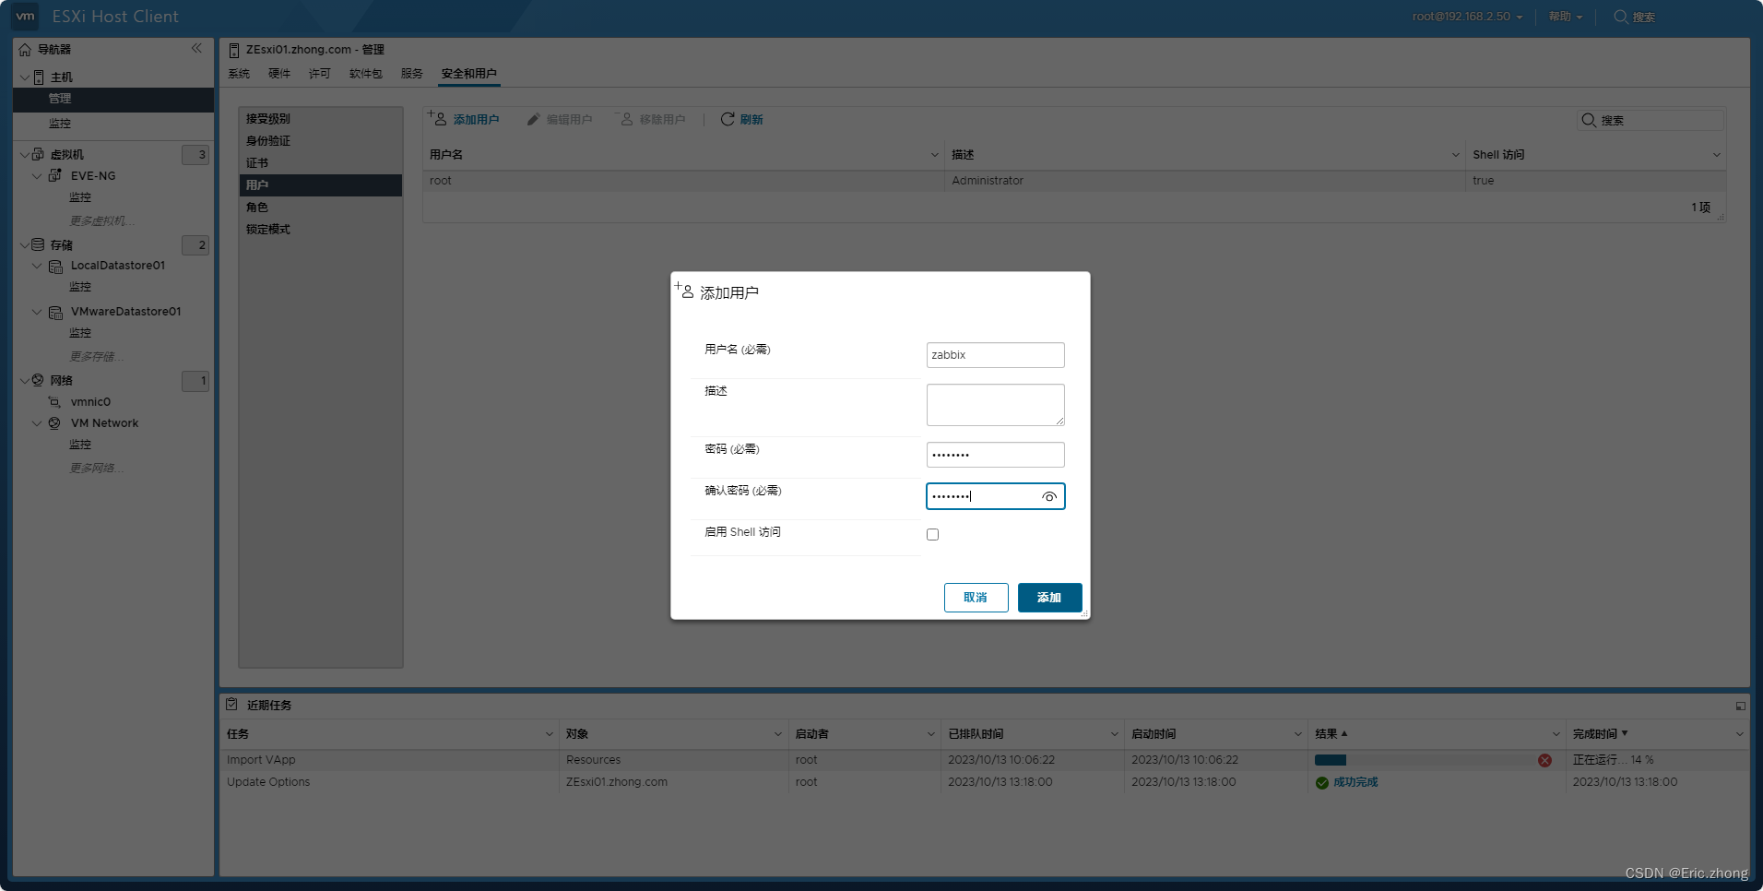Click the Add user toolbar link

click(476, 120)
